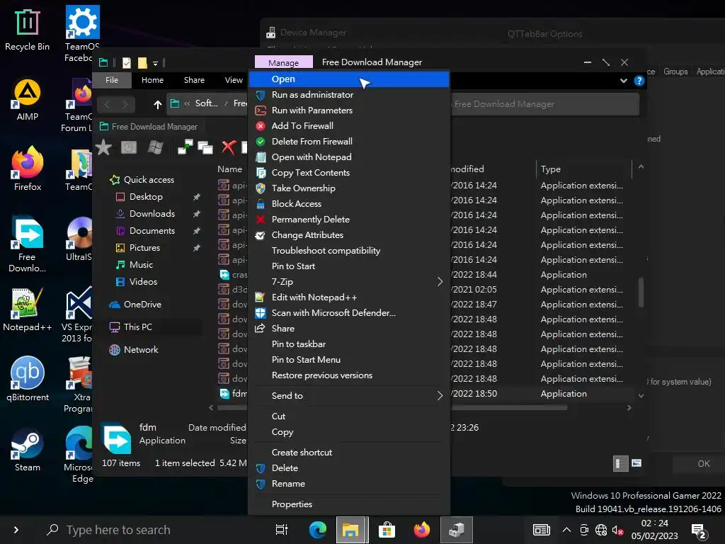Launch AIMP from the desktop

28,100
